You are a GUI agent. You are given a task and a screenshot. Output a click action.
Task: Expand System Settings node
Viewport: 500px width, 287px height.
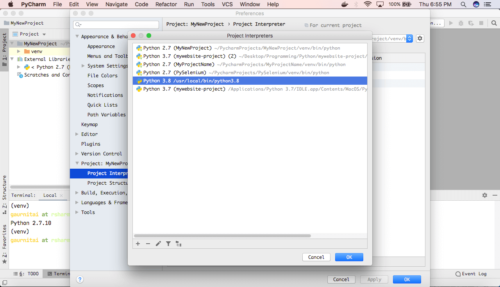click(83, 66)
